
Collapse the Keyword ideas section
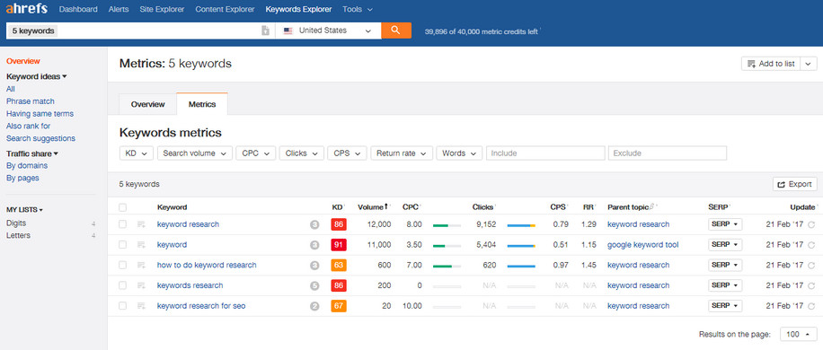click(36, 76)
